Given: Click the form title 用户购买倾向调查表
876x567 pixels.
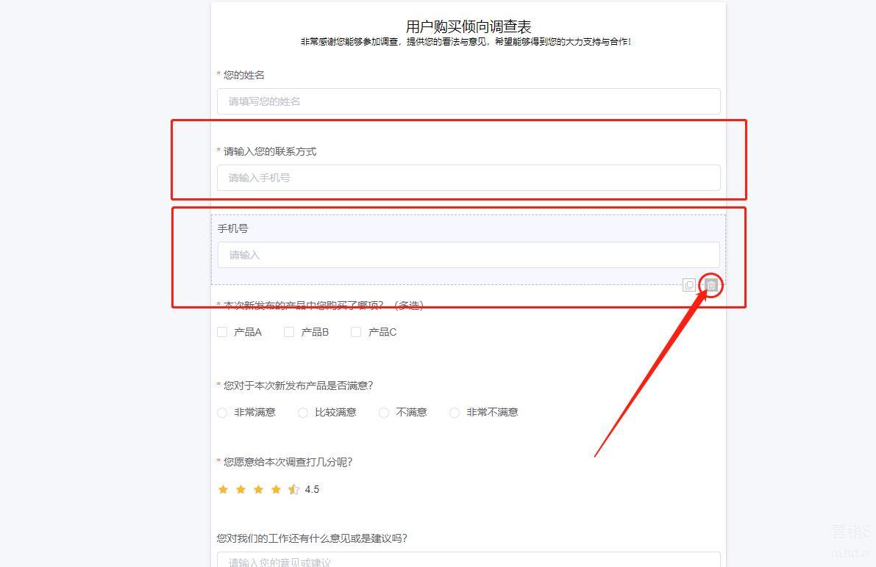Looking at the screenshot, I should pyautogui.click(x=469, y=27).
